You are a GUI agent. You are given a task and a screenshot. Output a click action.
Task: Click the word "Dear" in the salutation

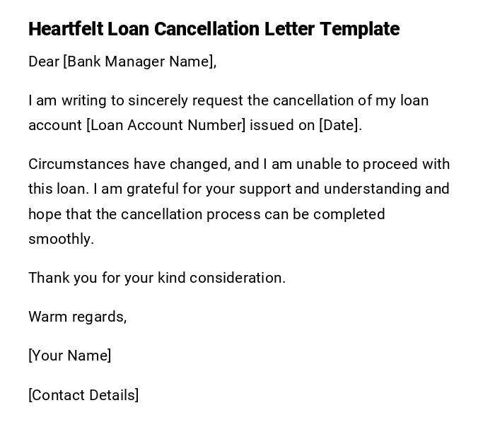(x=44, y=62)
